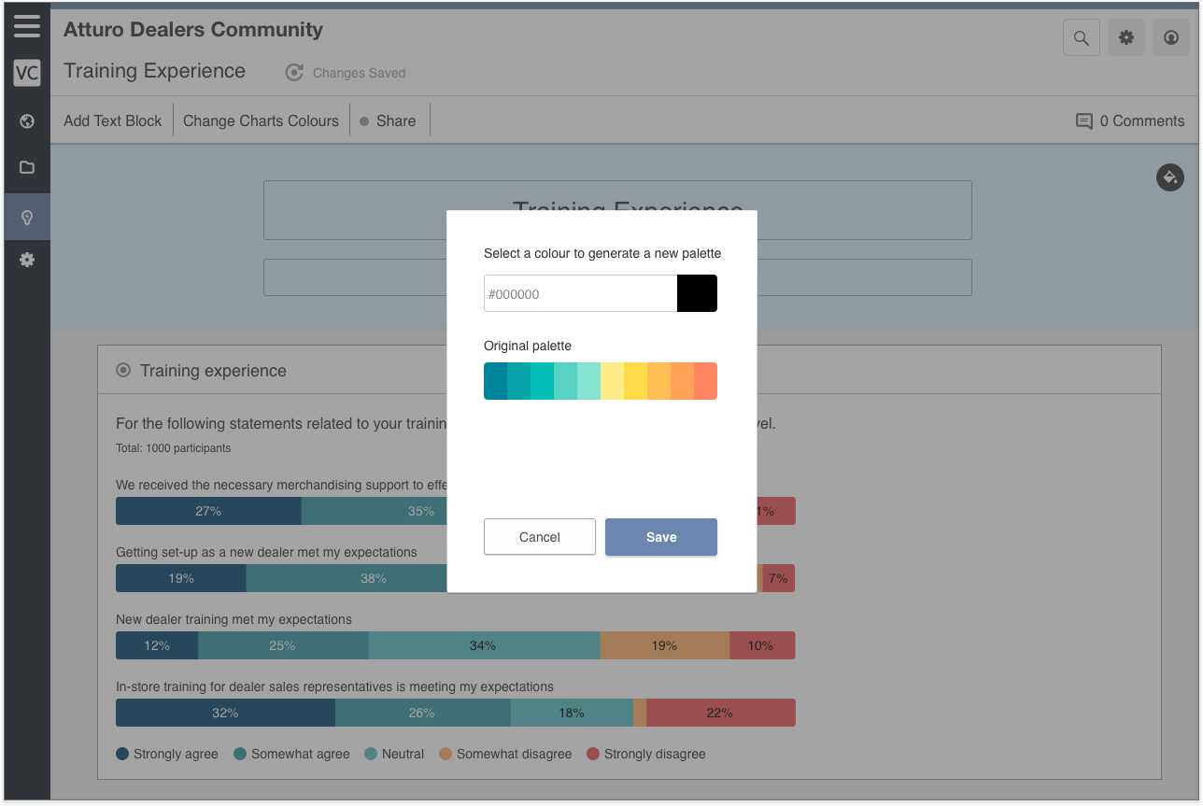Click the Changes Saved refresh icon

click(x=294, y=73)
